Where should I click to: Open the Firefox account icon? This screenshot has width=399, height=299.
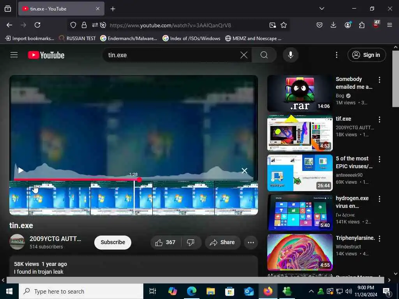(x=348, y=25)
